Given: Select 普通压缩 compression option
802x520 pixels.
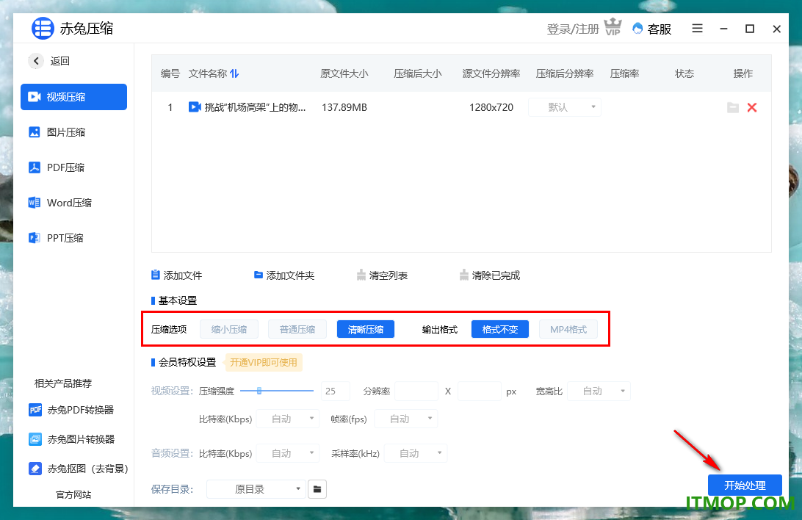Looking at the screenshot, I should (297, 329).
